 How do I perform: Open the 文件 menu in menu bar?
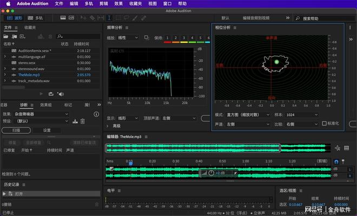click(59, 4)
